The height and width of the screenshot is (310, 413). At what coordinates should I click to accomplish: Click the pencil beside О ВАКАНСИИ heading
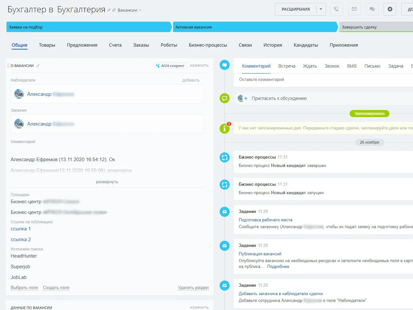click(x=38, y=66)
